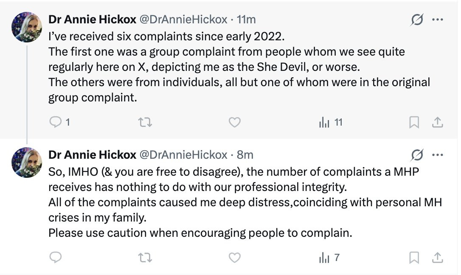View analytics showing 7 views

(329, 258)
